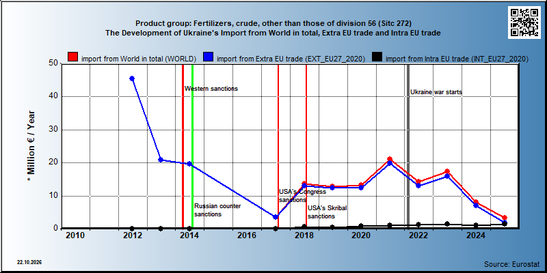Screen dimensions: 547x273
Task: Click the x-axis label 2014
Action: pyautogui.click(x=189, y=235)
